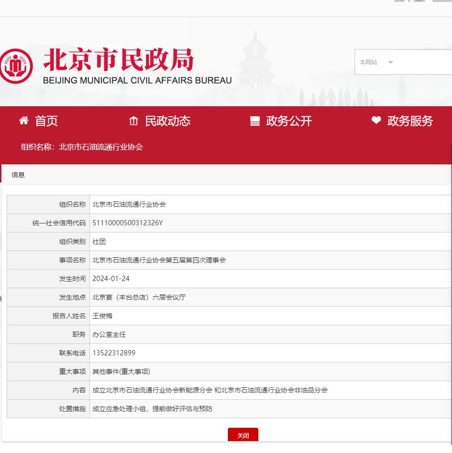The width and height of the screenshot is (452, 453).
Task: Expand the 本网站 search scope dropdown
Action: point(375,62)
